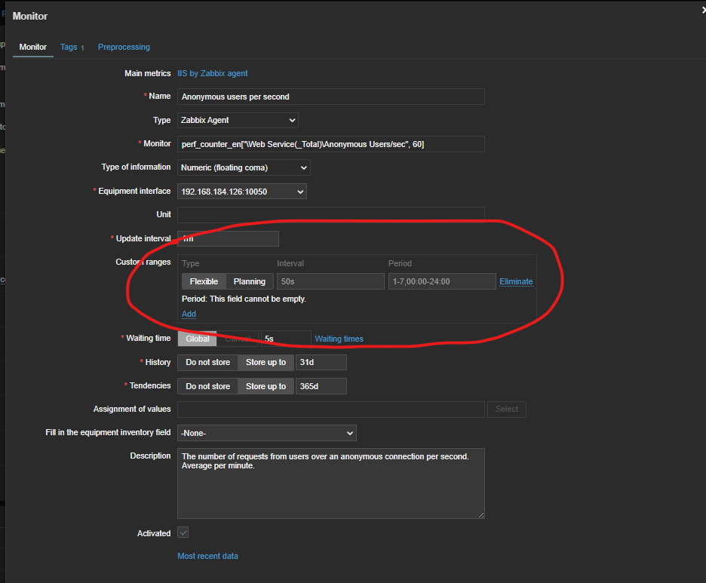Set Tendencies to Store up to
706x583 pixels.
(x=266, y=386)
